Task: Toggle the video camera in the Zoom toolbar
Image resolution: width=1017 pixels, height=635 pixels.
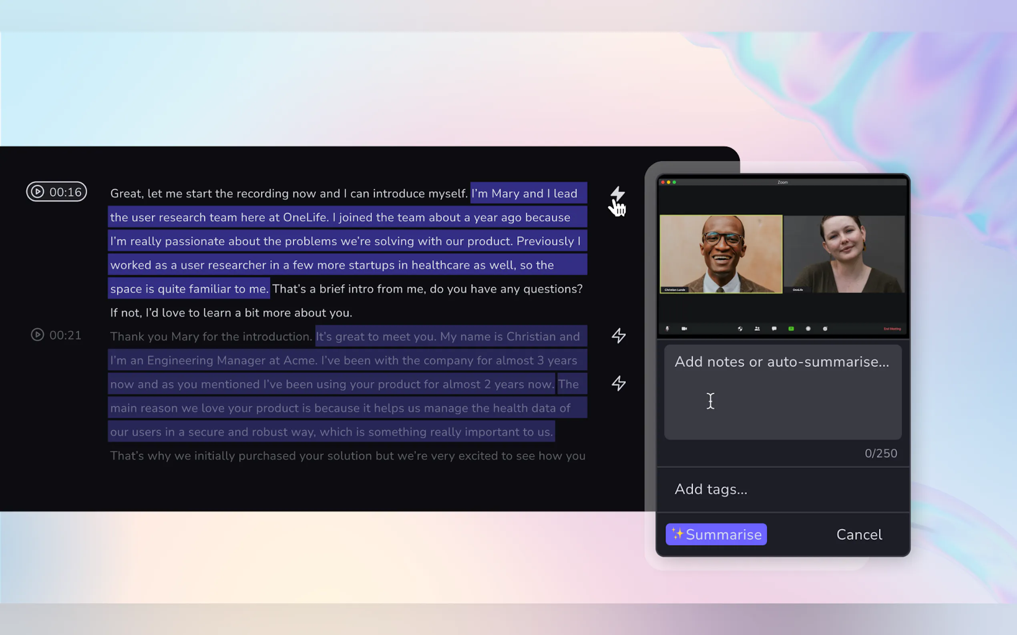Action: (684, 329)
